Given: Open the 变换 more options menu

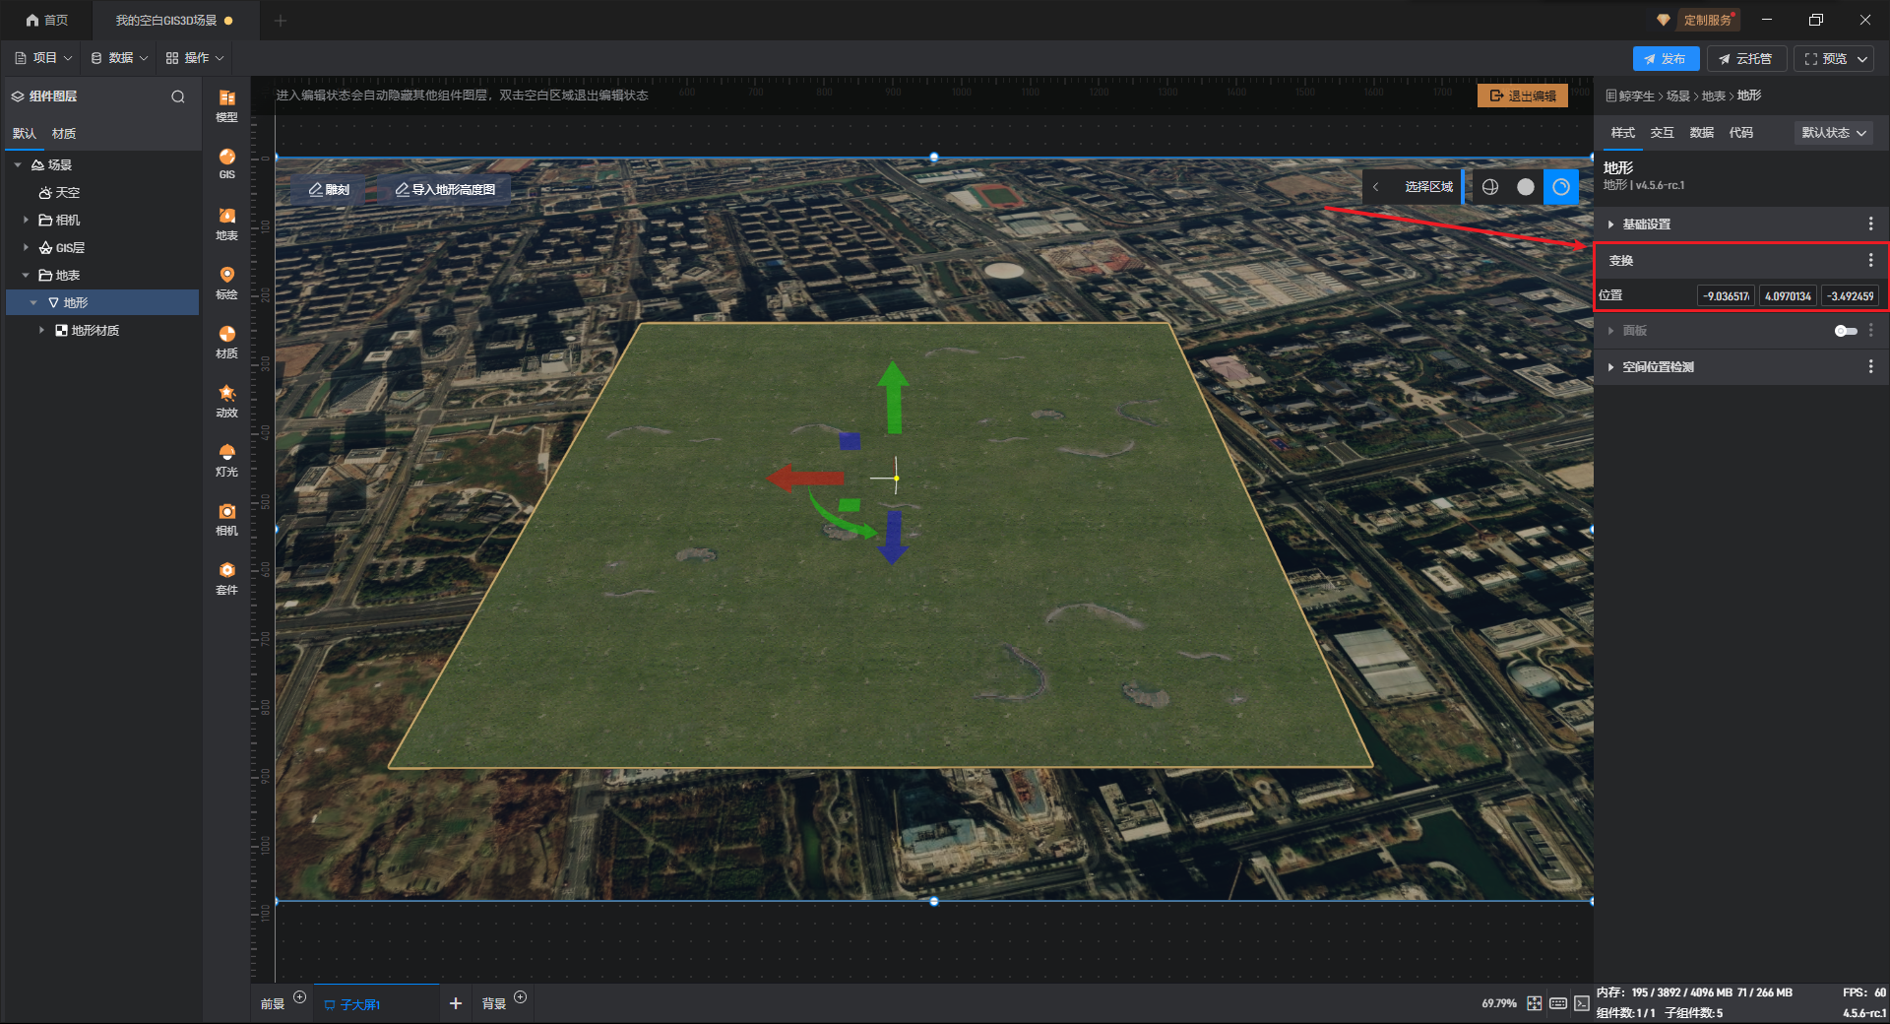Looking at the screenshot, I should click(1870, 261).
